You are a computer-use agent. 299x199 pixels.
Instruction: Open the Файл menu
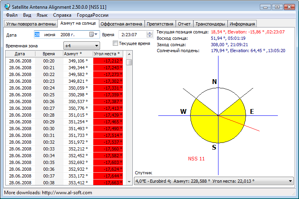click(12, 15)
